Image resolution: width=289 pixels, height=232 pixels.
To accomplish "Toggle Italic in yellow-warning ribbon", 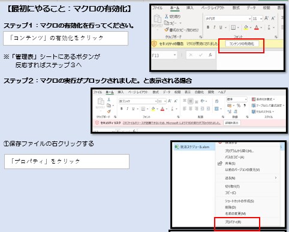I will [215, 28].
